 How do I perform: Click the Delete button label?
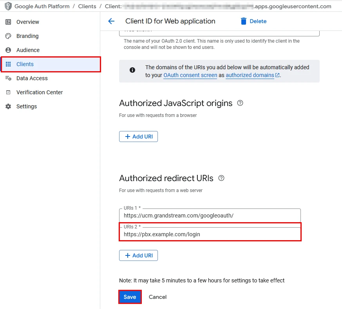pyautogui.click(x=258, y=22)
